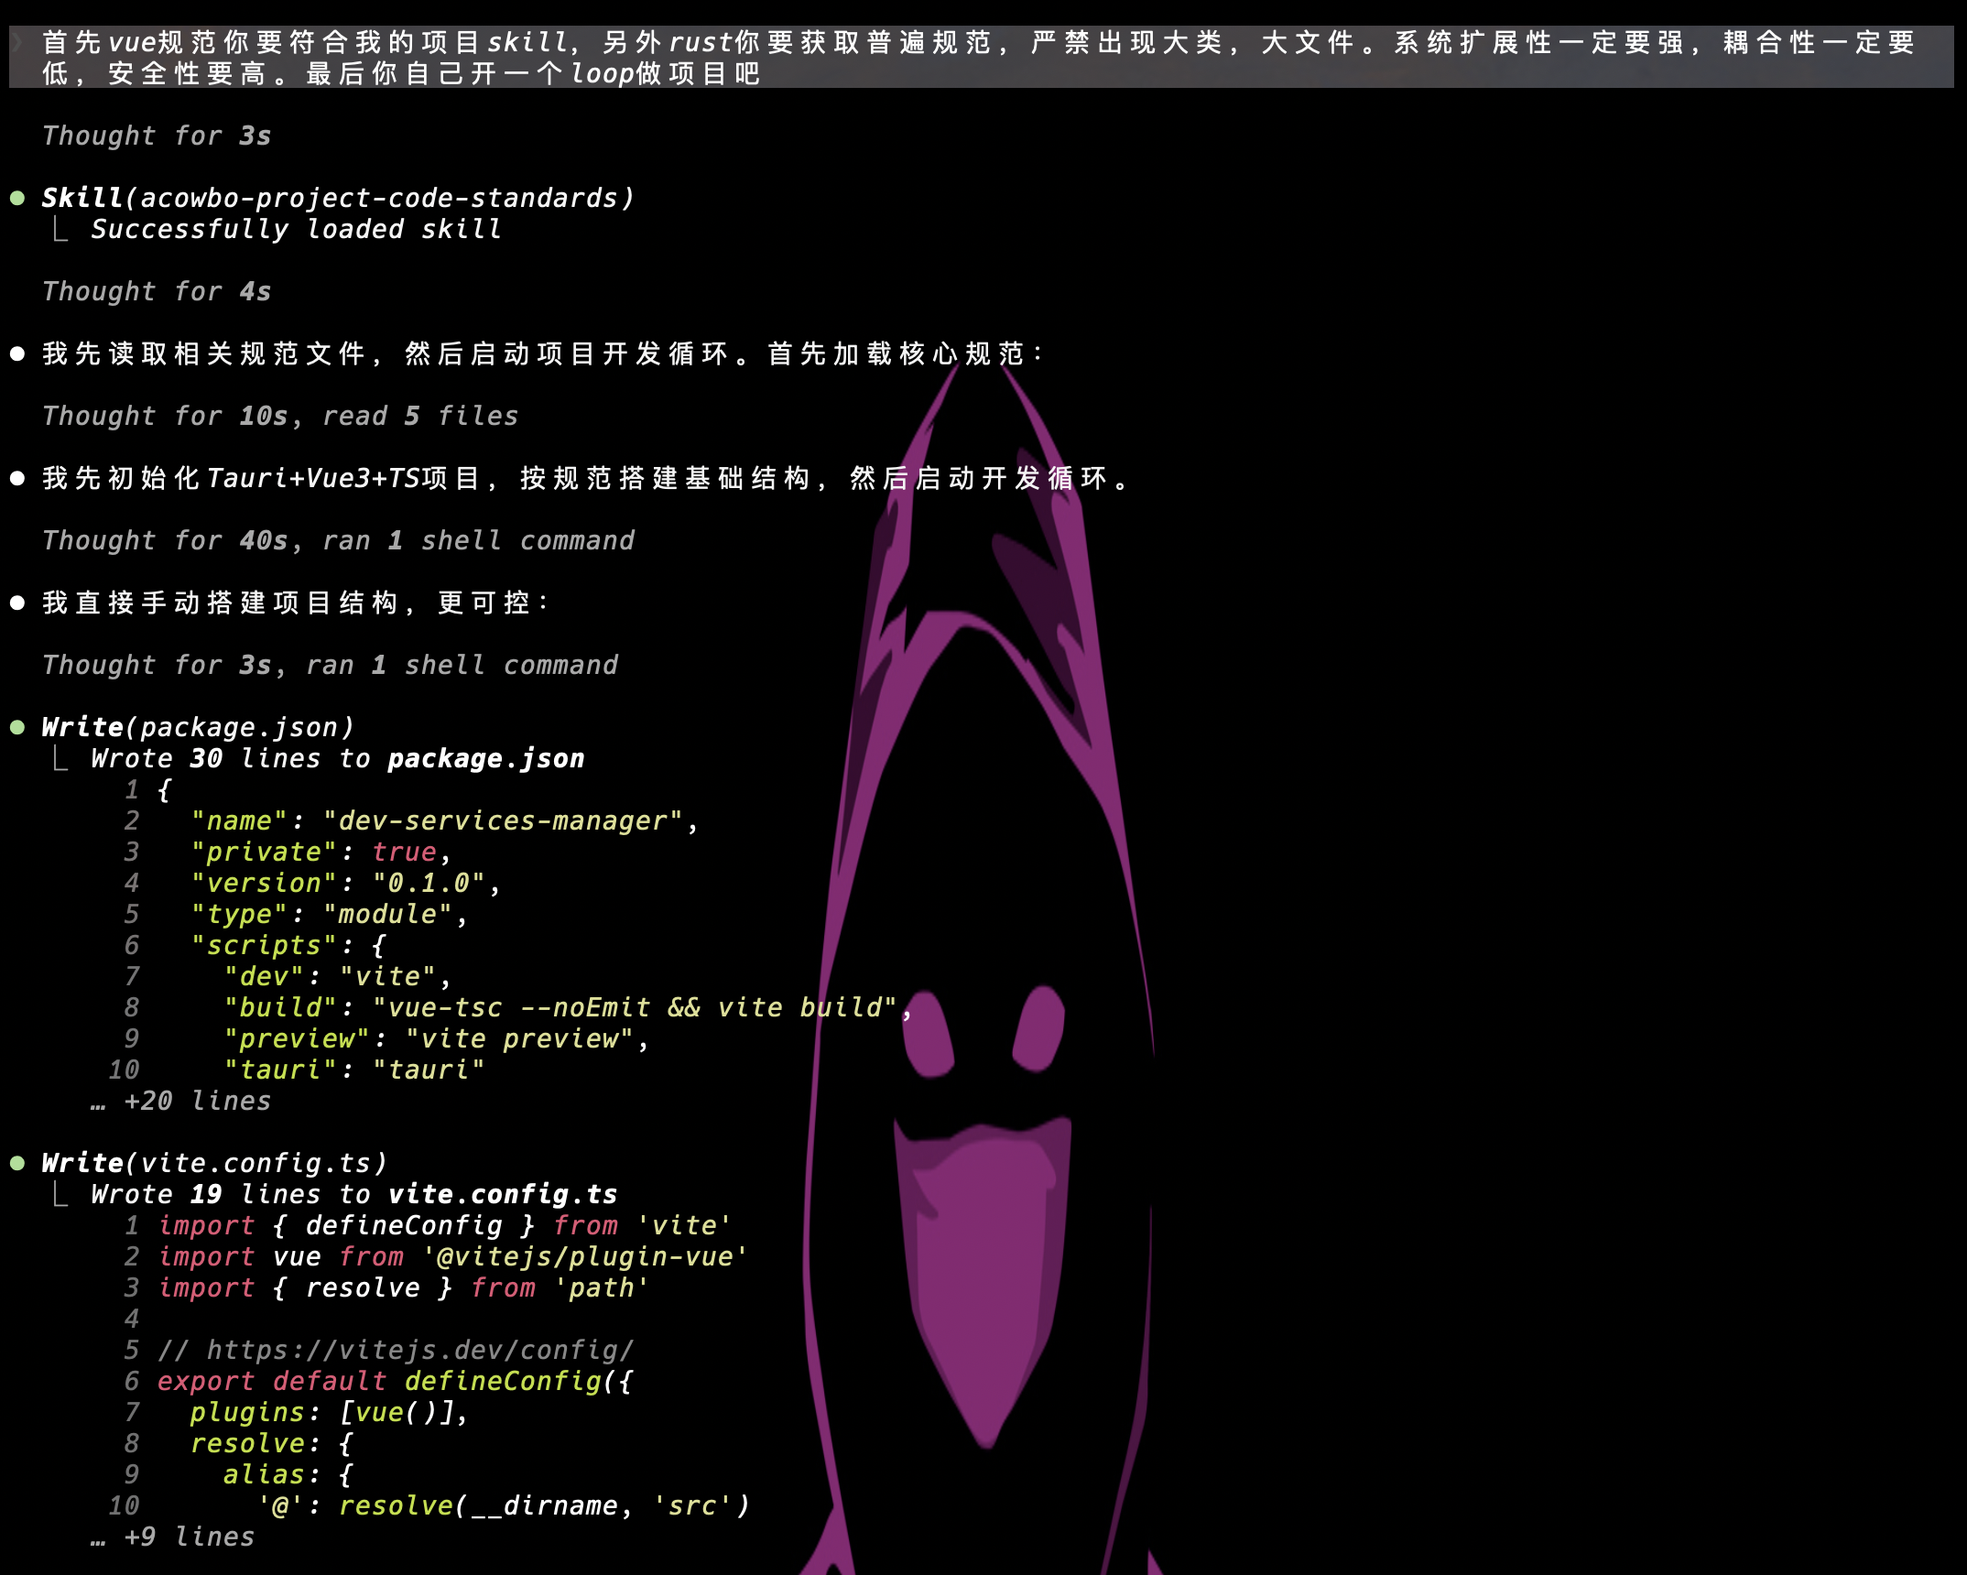This screenshot has width=1967, height=1575.
Task: Click the line '"name": "dev-services-manager"'
Action: point(444,820)
